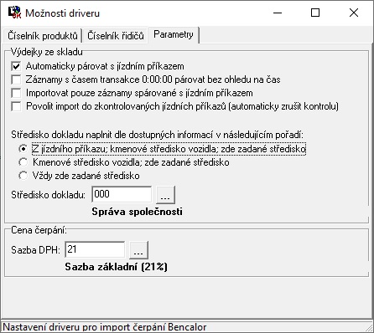The height and width of the screenshot is (333, 374).
Task: Minimize the Možnosti driveru window
Action: (278, 13)
